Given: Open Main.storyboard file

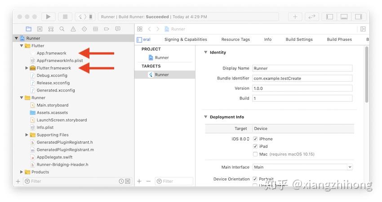Looking at the screenshot, I should 53,105.
